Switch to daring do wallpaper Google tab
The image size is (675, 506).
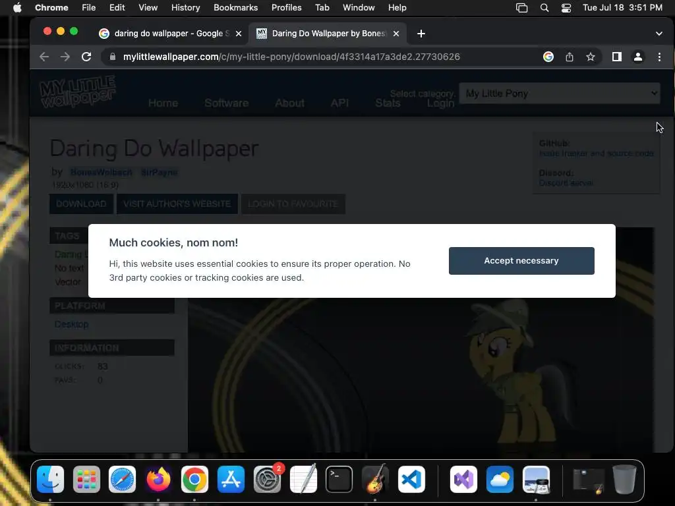170,34
